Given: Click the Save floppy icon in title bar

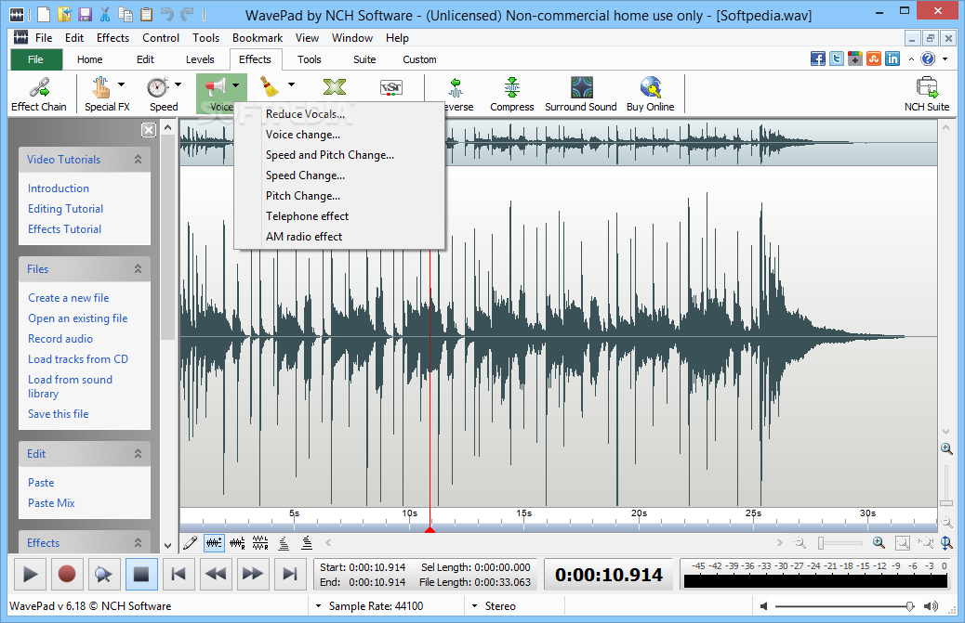Looking at the screenshot, I should (85, 14).
